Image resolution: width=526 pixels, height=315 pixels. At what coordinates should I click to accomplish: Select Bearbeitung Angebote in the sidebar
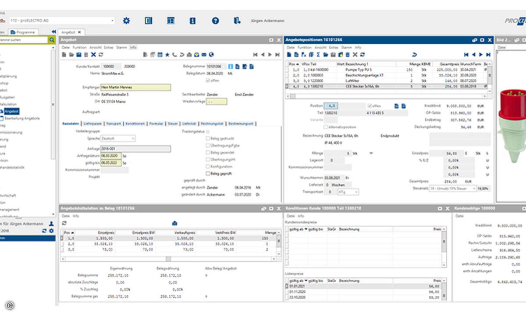point(22,118)
